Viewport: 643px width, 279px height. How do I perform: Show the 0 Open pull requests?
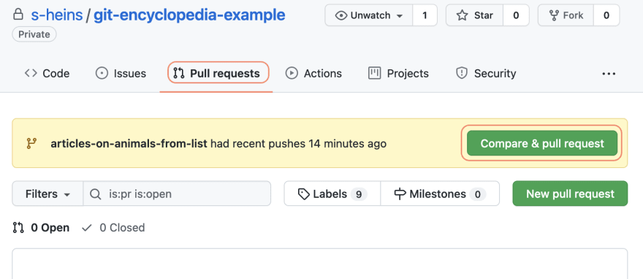pos(41,227)
